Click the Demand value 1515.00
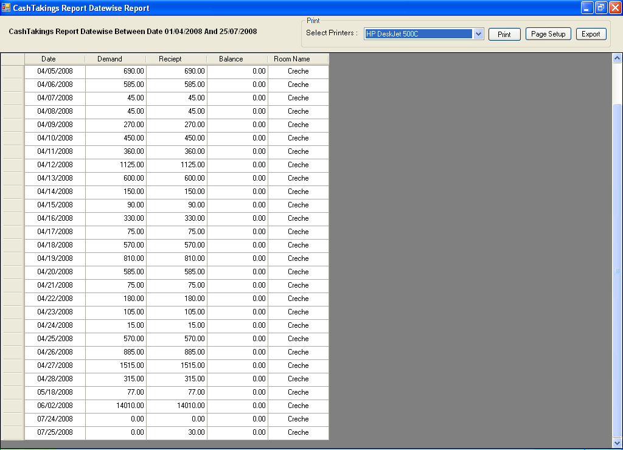Screen dimensions: 623x450 coord(116,365)
